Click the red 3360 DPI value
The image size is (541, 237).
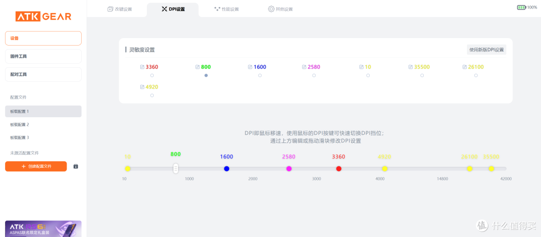(x=152, y=67)
